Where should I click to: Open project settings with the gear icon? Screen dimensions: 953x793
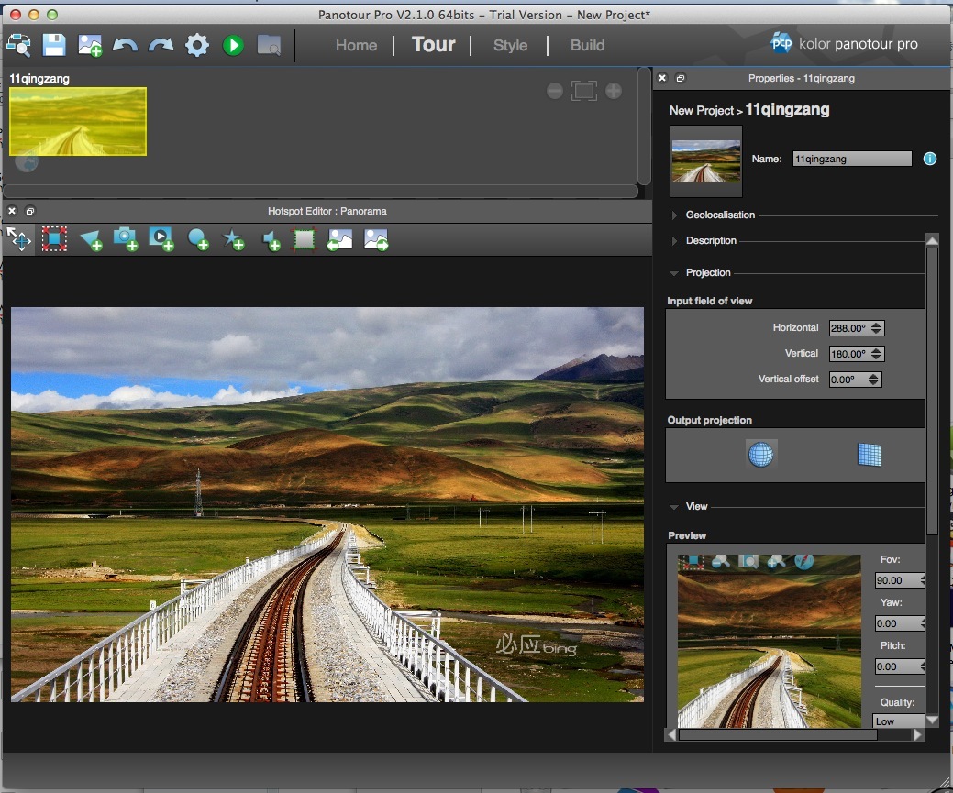click(196, 45)
